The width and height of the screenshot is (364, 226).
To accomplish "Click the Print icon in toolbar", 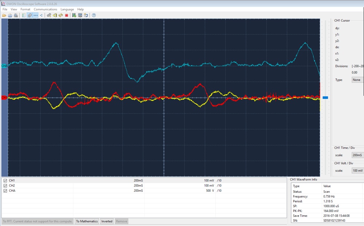I will click(10, 15).
